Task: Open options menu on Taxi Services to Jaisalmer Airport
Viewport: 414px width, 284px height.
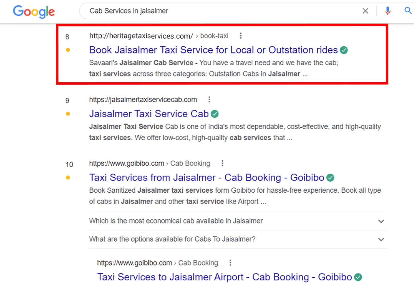Action: [x=230, y=263]
